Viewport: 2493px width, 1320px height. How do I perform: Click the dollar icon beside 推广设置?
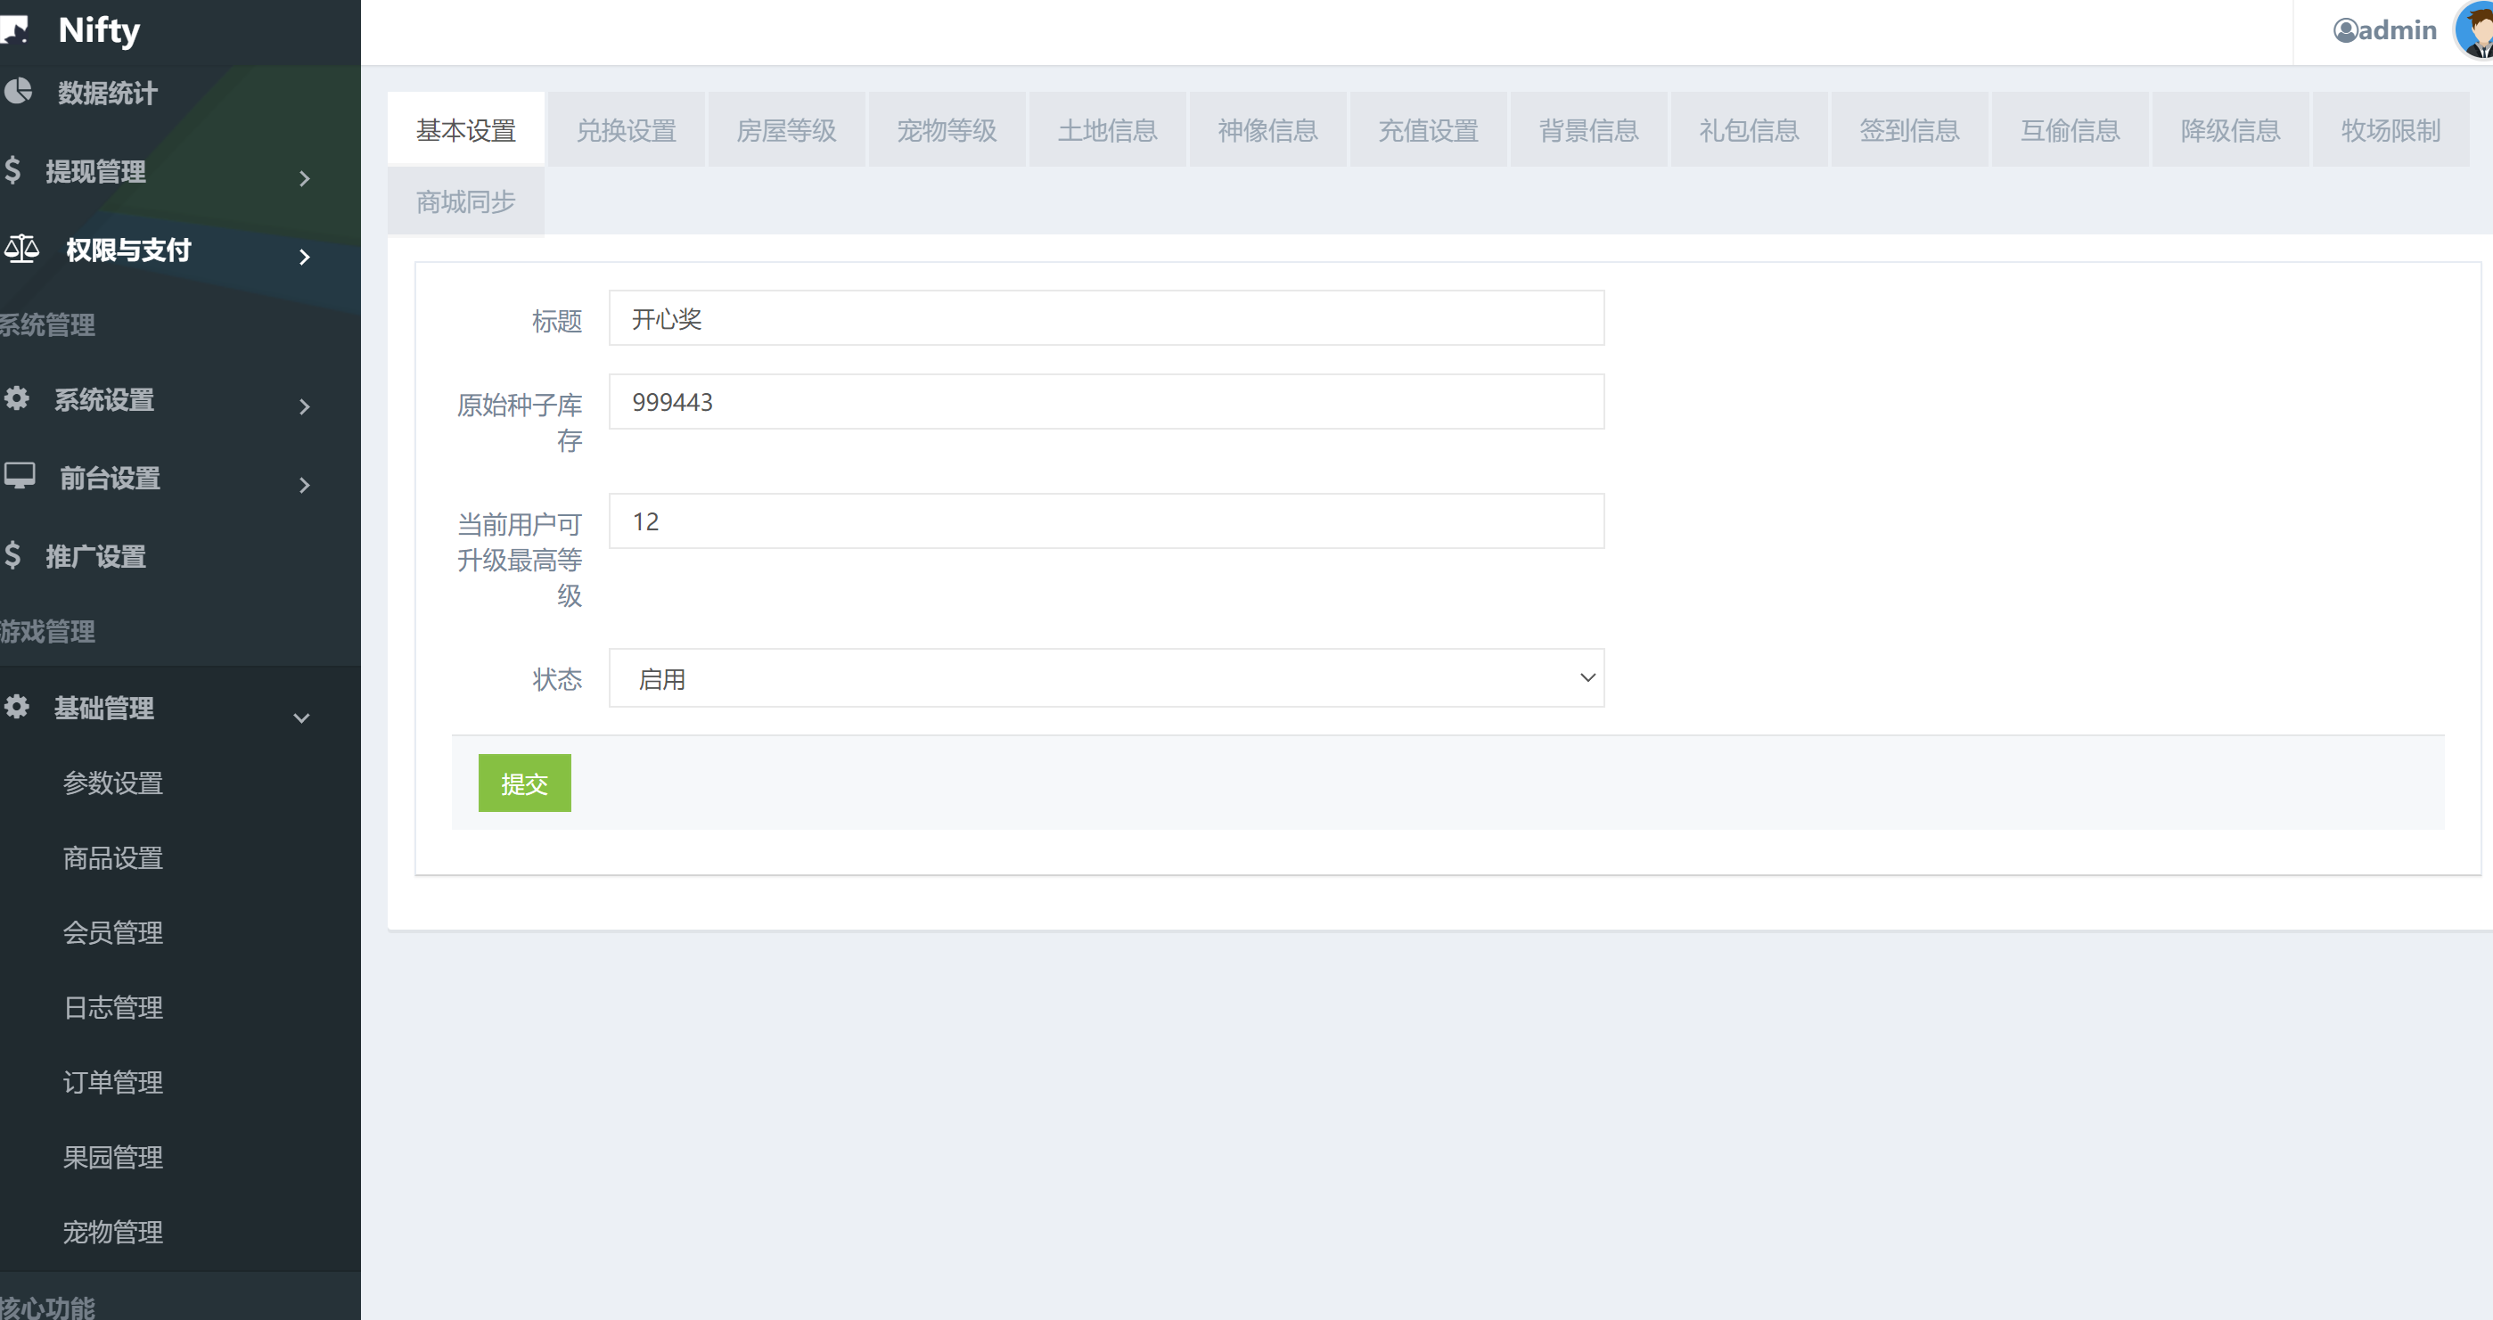tap(12, 555)
